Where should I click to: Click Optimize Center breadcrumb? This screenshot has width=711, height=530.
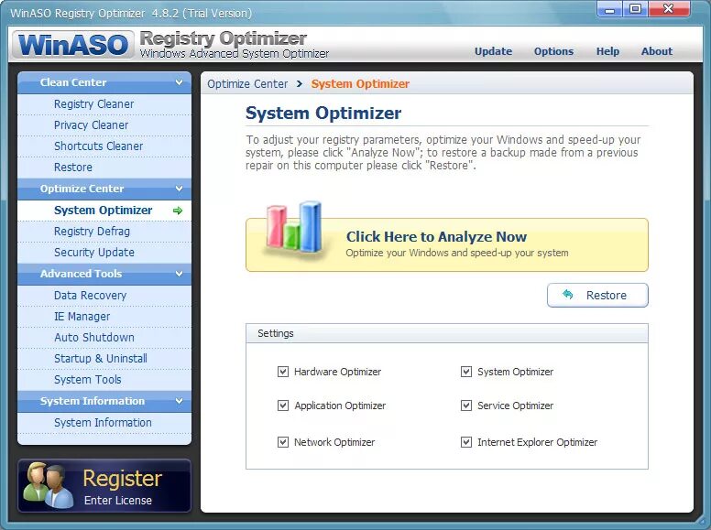(x=247, y=84)
